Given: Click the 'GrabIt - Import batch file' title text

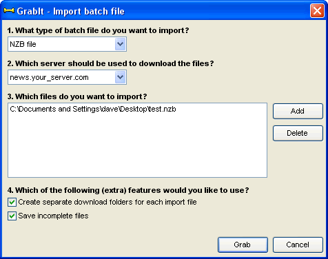Looking at the screenshot, I should coord(71,11).
